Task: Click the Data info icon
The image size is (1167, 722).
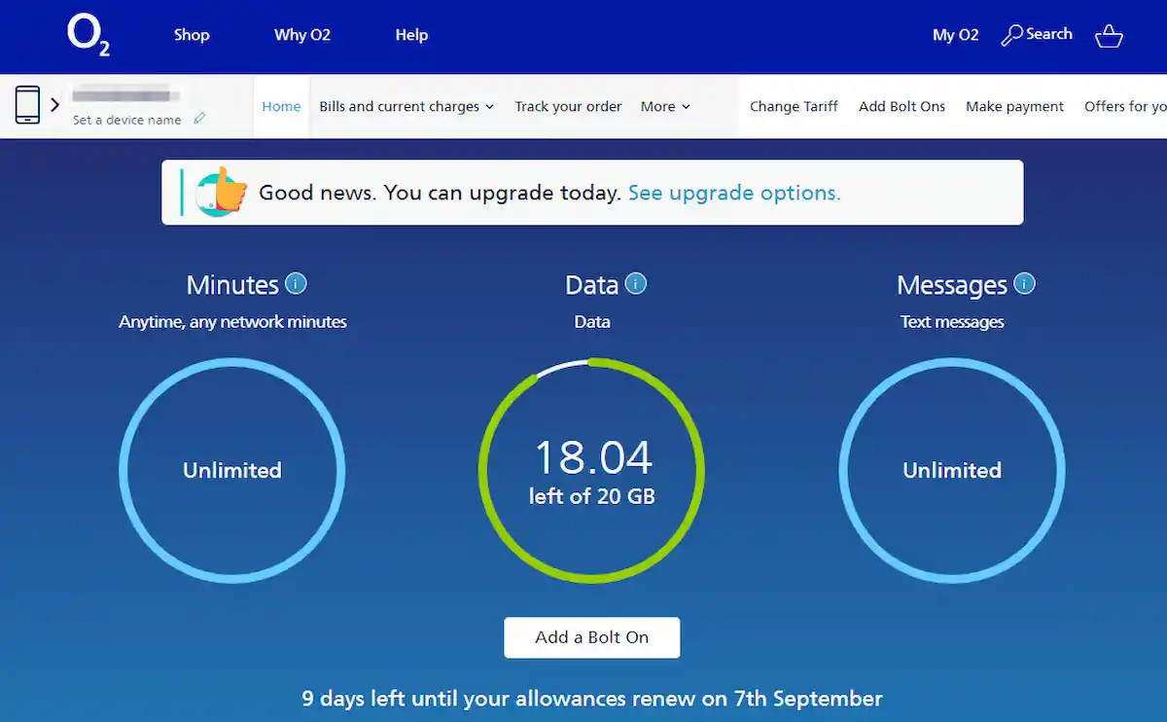Action: pyautogui.click(x=635, y=283)
